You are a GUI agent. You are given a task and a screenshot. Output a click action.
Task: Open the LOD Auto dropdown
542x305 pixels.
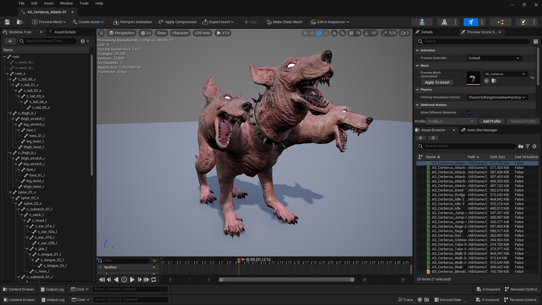(202, 33)
